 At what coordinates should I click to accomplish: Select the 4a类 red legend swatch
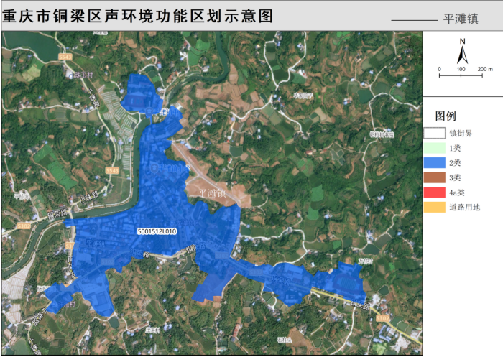click(x=434, y=193)
